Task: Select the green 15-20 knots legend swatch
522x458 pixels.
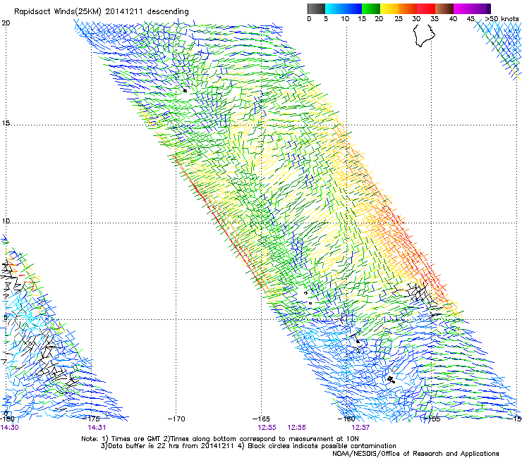Action: coord(371,8)
